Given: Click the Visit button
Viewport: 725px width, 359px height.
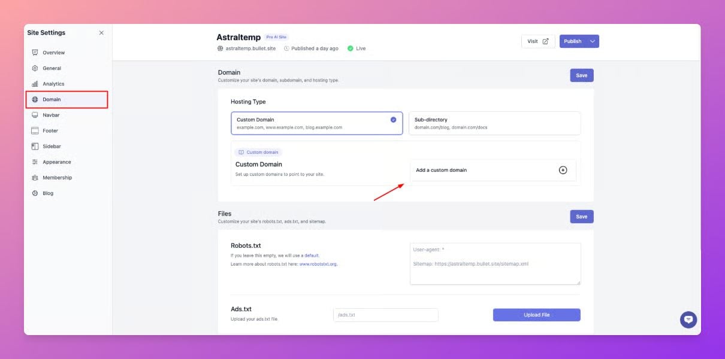Looking at the screenshot, I should [x=538, y=41].
